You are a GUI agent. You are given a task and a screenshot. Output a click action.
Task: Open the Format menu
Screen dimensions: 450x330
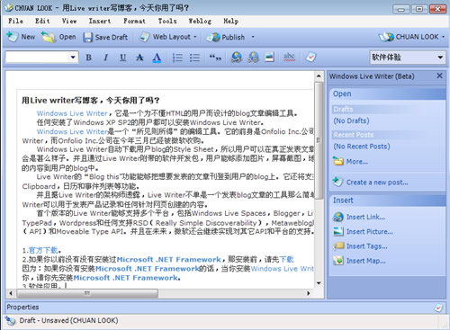pyautogui.click(x=134, y=21)
